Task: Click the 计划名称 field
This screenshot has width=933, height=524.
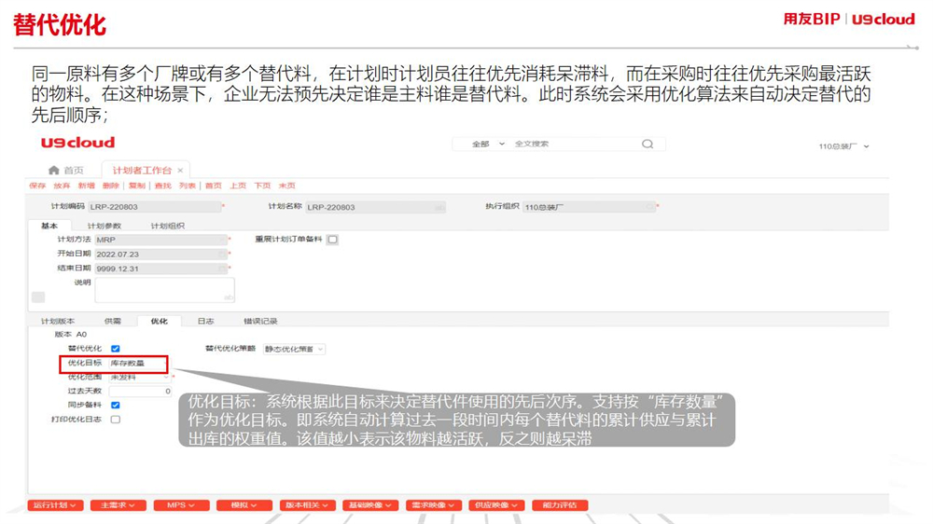Action: click(375, 208)
